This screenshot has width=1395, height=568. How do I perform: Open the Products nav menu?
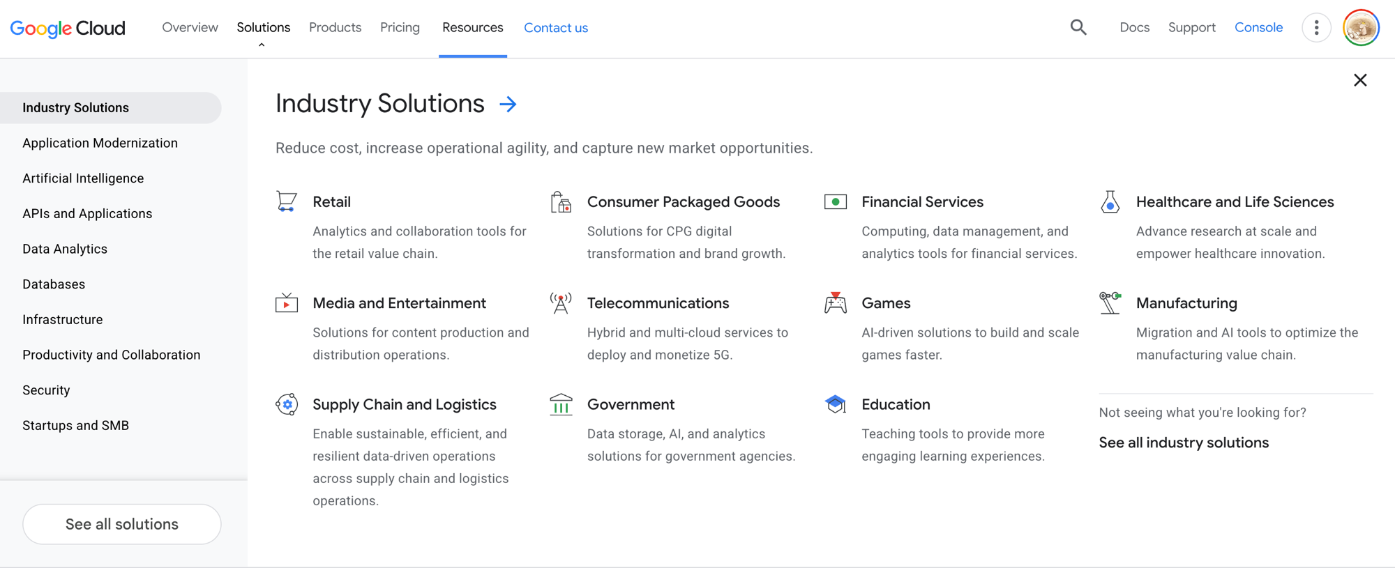335,27
